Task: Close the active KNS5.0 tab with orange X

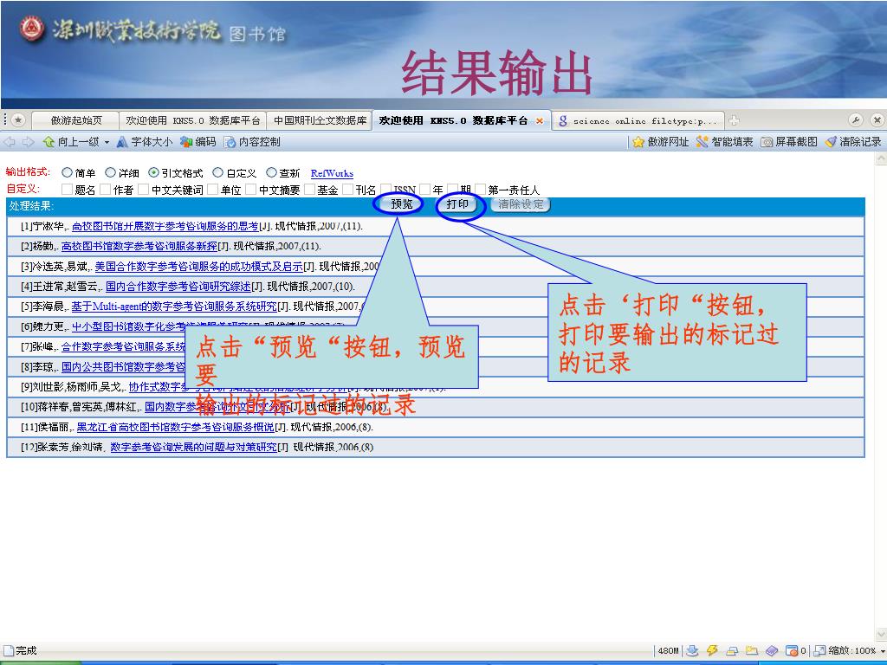Action: pyautogui.click(x=540, y=121)
